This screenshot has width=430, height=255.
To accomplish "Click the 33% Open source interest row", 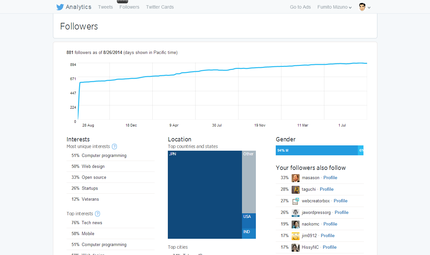I will point(111,178).
